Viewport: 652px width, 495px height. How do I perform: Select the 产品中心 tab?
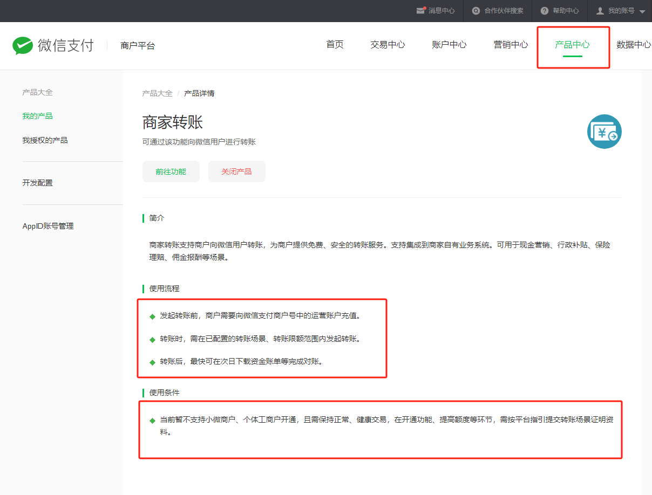572,45
